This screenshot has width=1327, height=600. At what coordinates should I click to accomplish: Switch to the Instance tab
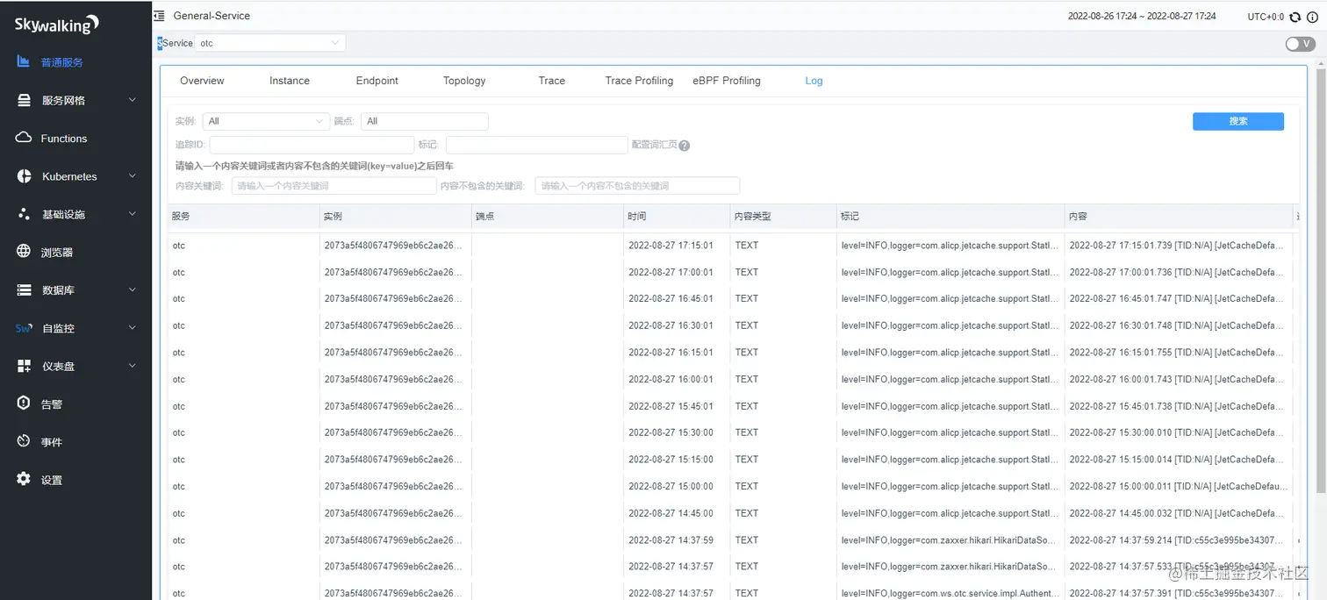[290, 81]
